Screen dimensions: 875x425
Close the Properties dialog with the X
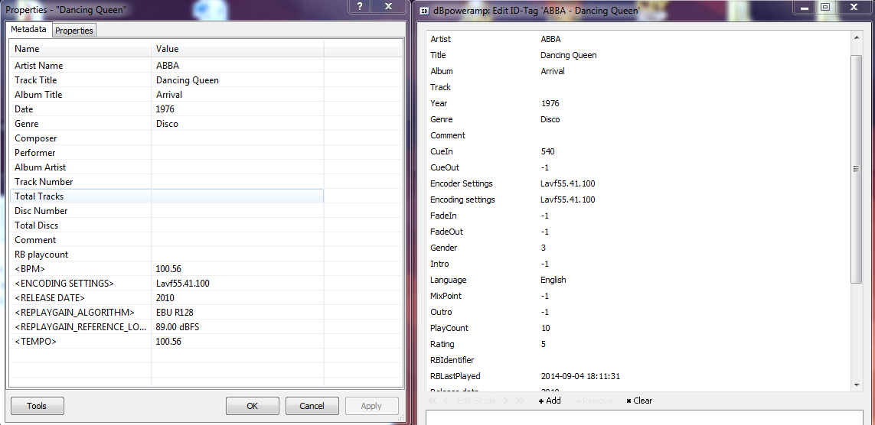tap(389, 6)
